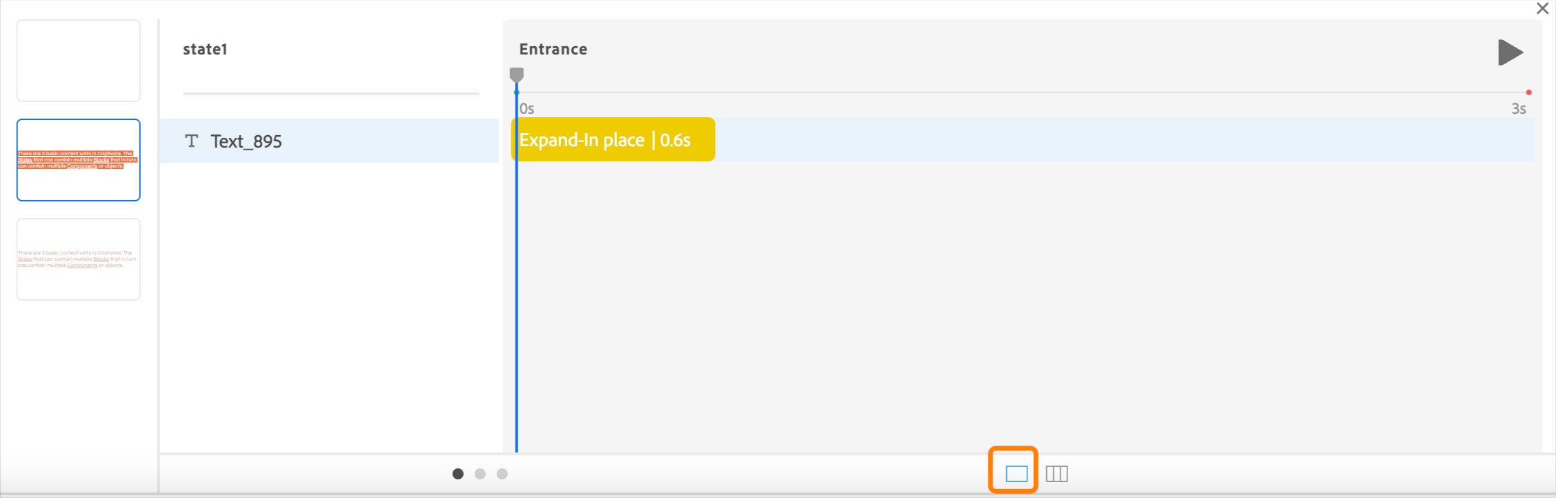
Task: Select the faded text bottom thumbnail
Action: [79, 259]
